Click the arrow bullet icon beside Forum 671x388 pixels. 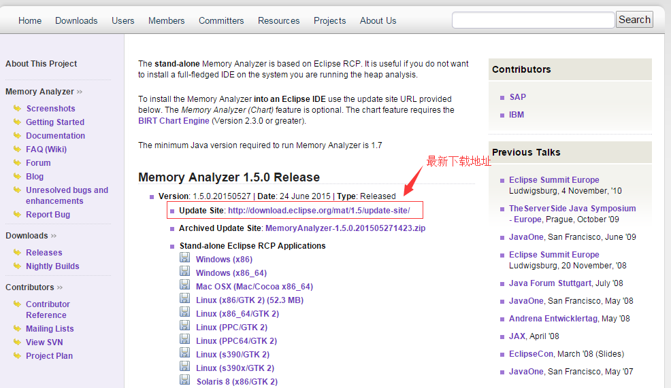tap(17, 162)
